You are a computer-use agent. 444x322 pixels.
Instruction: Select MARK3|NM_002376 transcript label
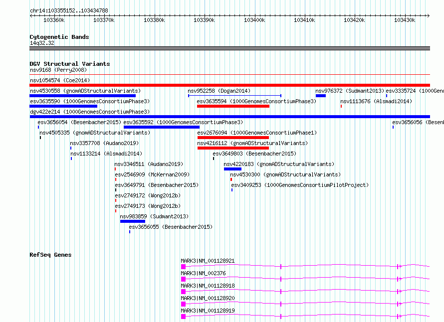coord(203,273)
